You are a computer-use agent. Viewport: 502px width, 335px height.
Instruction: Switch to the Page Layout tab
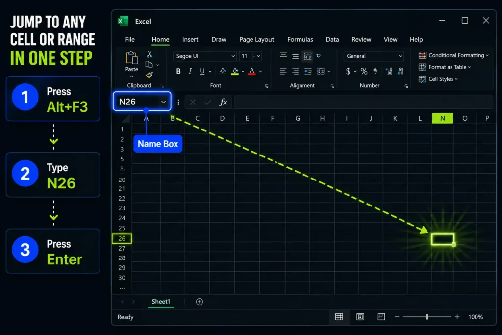pyautogui.click(x=257, y=39)
